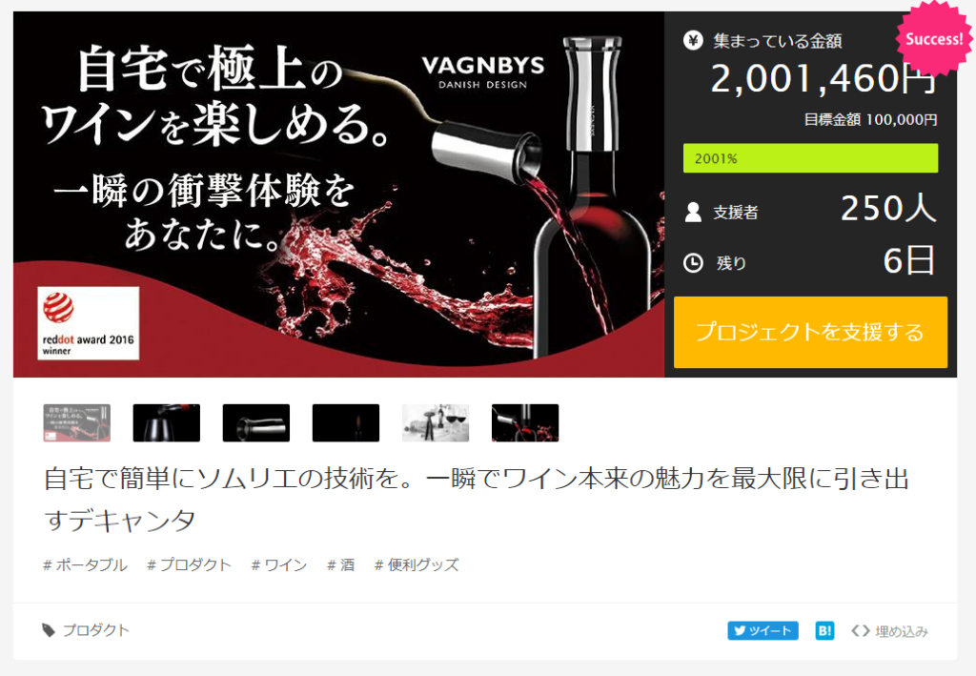Click the pink Success! badge
This screenshot has height=676, width=976.
tap(934, 38)
